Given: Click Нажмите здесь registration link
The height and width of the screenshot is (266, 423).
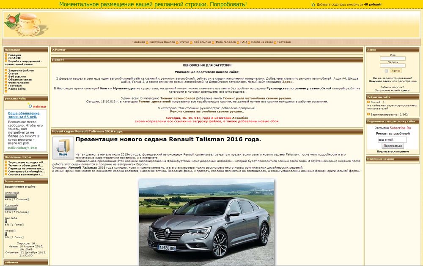Looking at the screenshot, I should pyautogui.click(x=379, y=81).
